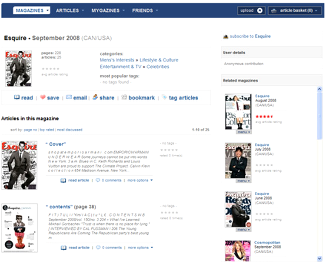Click the related magazines scrollbar thumb
Screen dimensions: 326x264
pyautogui.click(x=319, y=116)
